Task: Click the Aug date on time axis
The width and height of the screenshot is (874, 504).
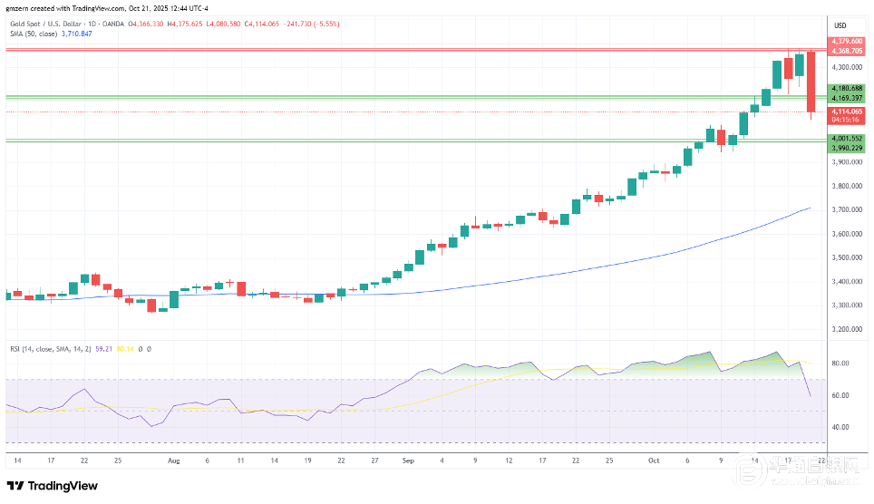Action: [174, 460]
